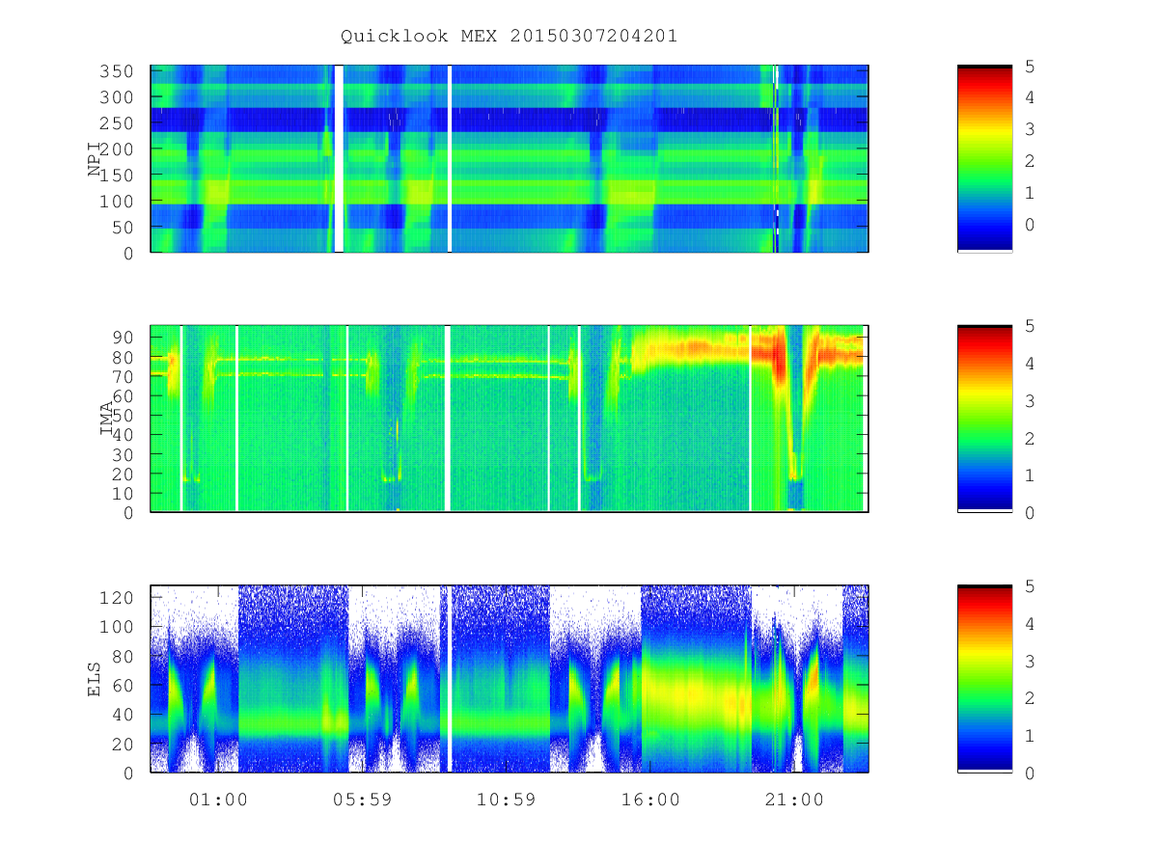Click the IMA spectrogram panel

click(x=510, y=419)
